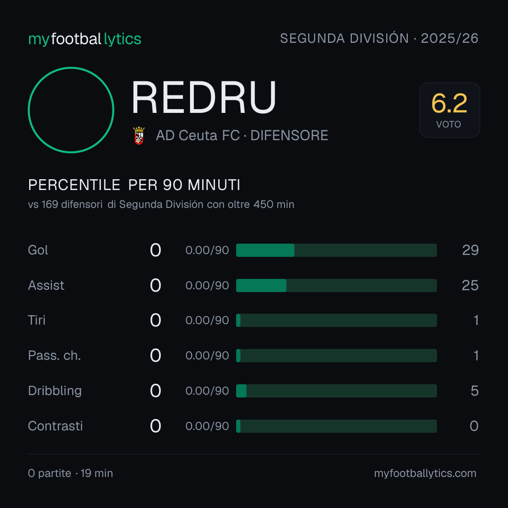Click the Gol percentile bar
Image resolution: width=508 pixels, height=508 pixels.
click(336, 250)
